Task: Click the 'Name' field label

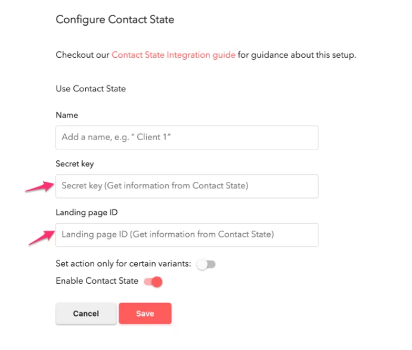Action: click(x=67, y=115)
